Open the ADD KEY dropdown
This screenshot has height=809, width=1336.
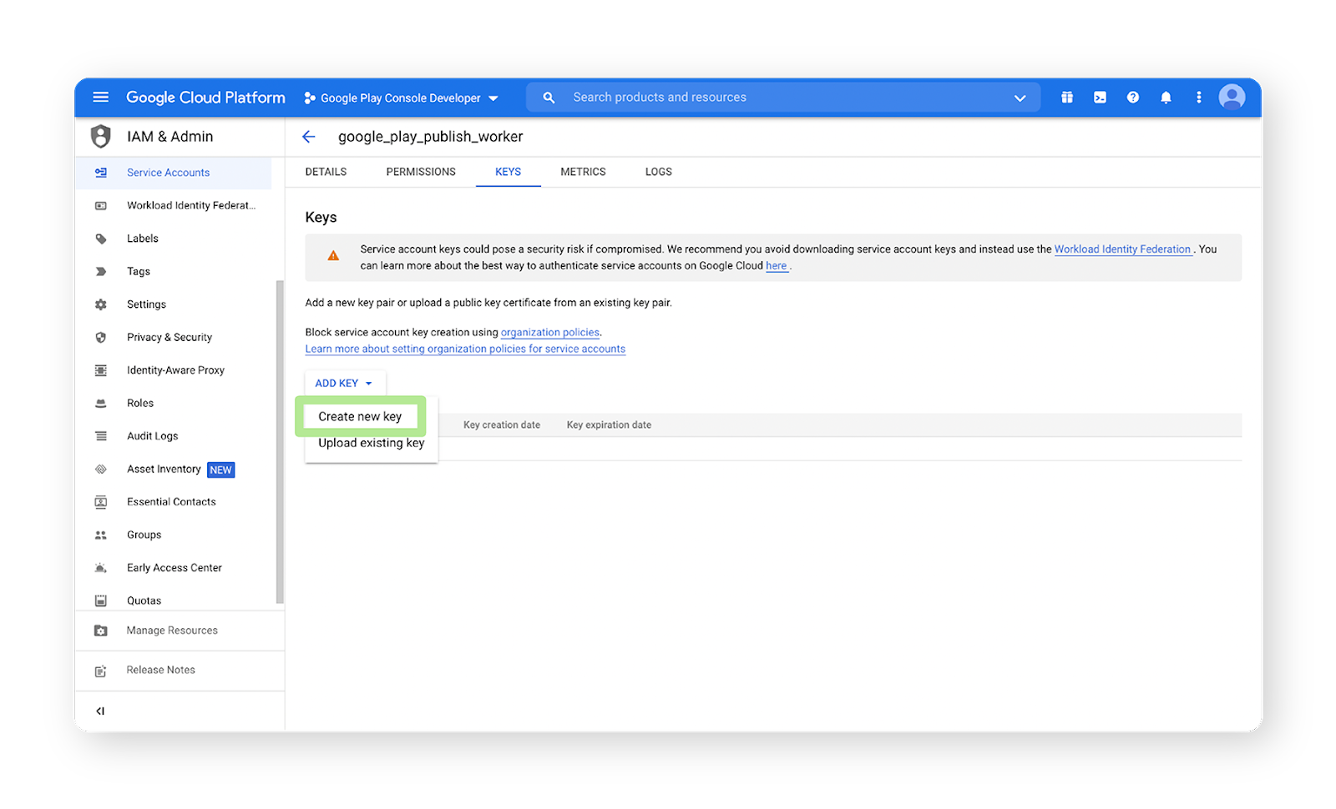343,383
